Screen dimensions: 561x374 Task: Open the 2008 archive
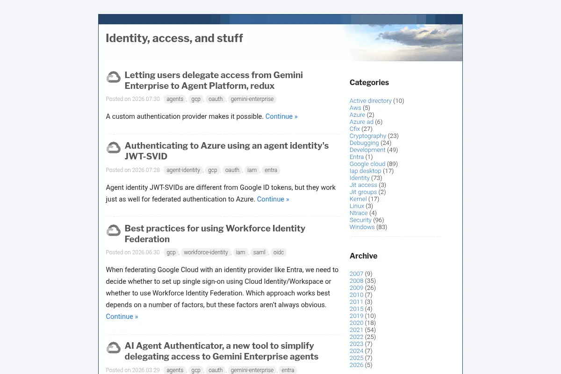click(356, 281)
